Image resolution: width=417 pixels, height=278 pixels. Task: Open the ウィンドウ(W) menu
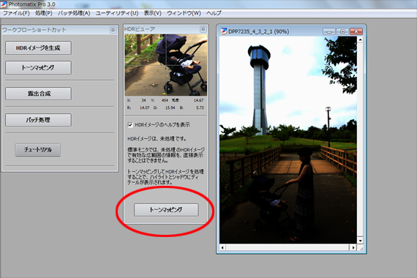[x=184, y=13]
